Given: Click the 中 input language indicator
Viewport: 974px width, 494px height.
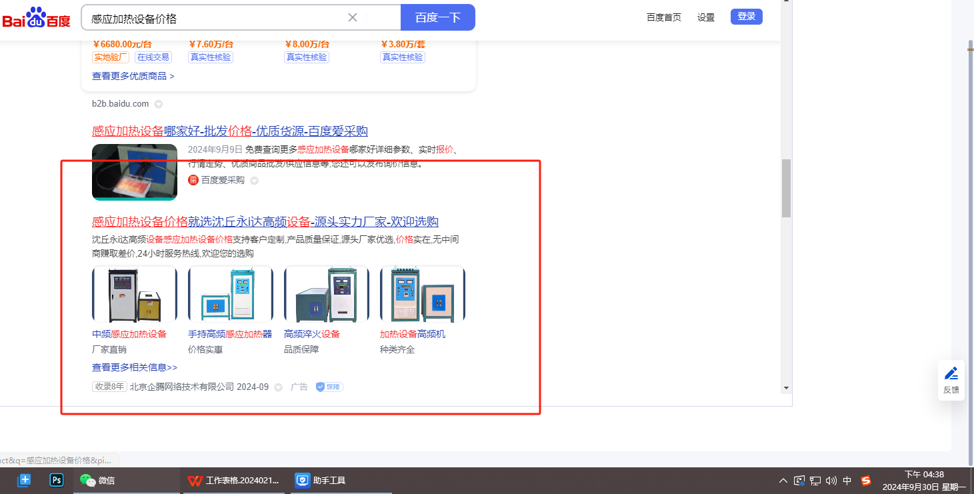Looking at the screenshot, I should (x=847, y=481).
